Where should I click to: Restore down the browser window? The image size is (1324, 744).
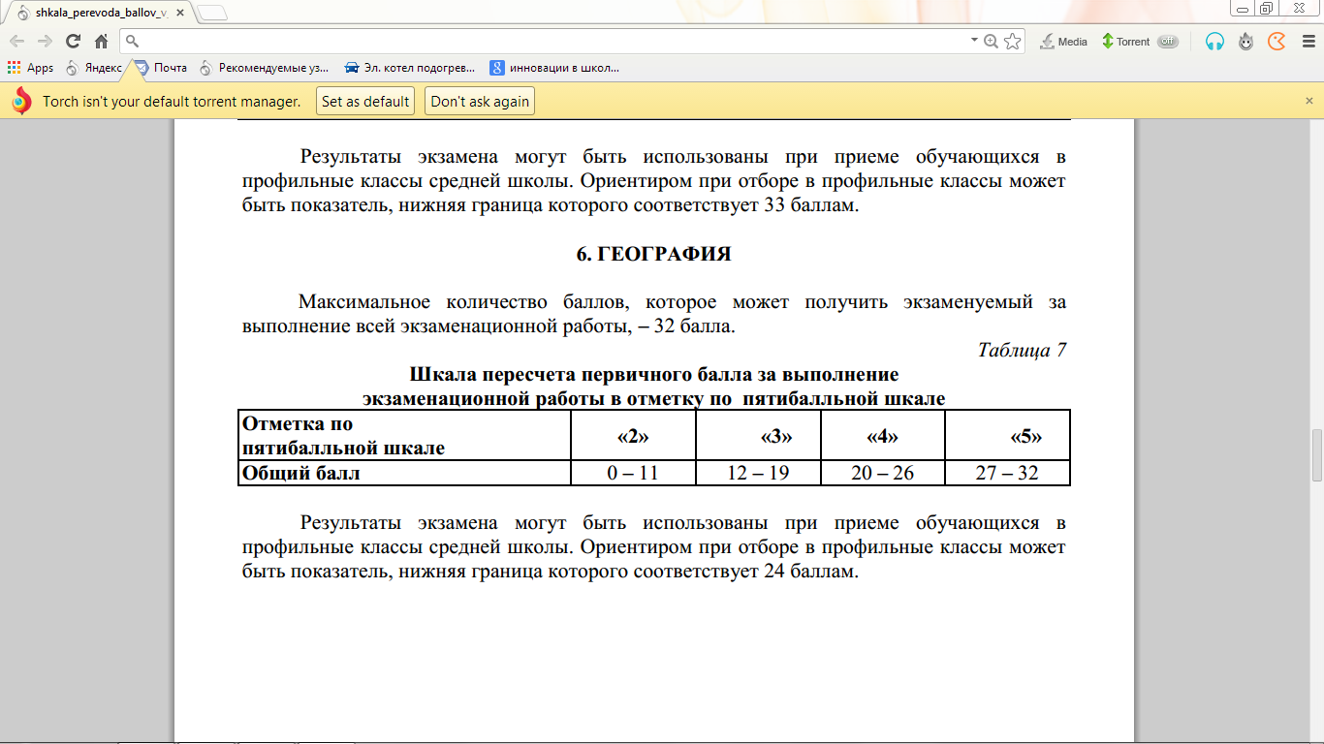(x=1266, y=8)
